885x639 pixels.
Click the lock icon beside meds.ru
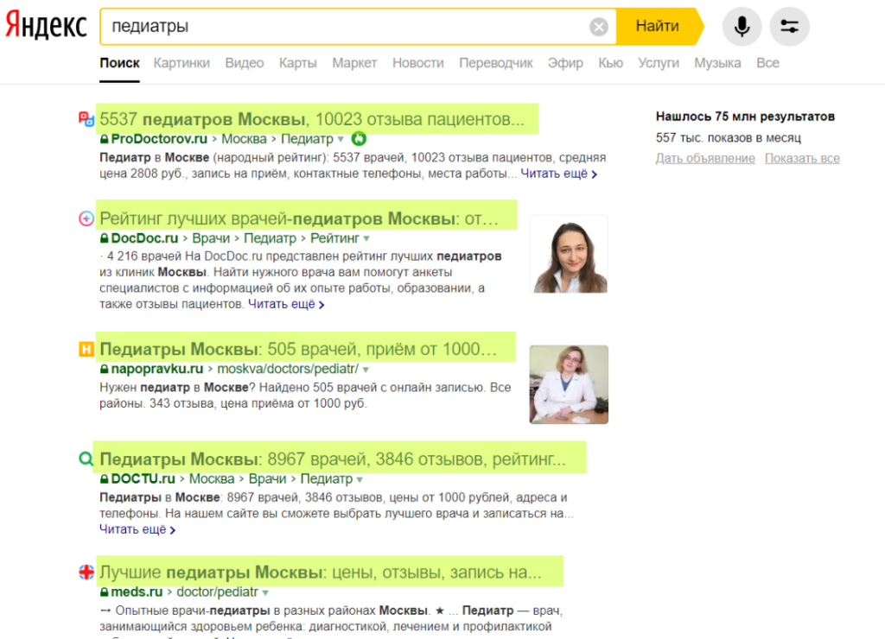coord(104,592)
